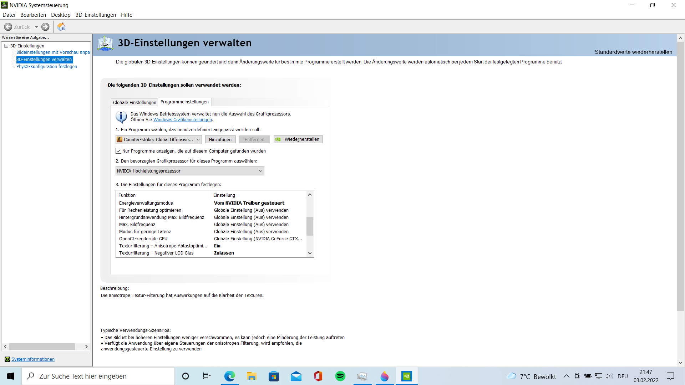Click the forward arrow navigation icon

click(x=45, y=27)
